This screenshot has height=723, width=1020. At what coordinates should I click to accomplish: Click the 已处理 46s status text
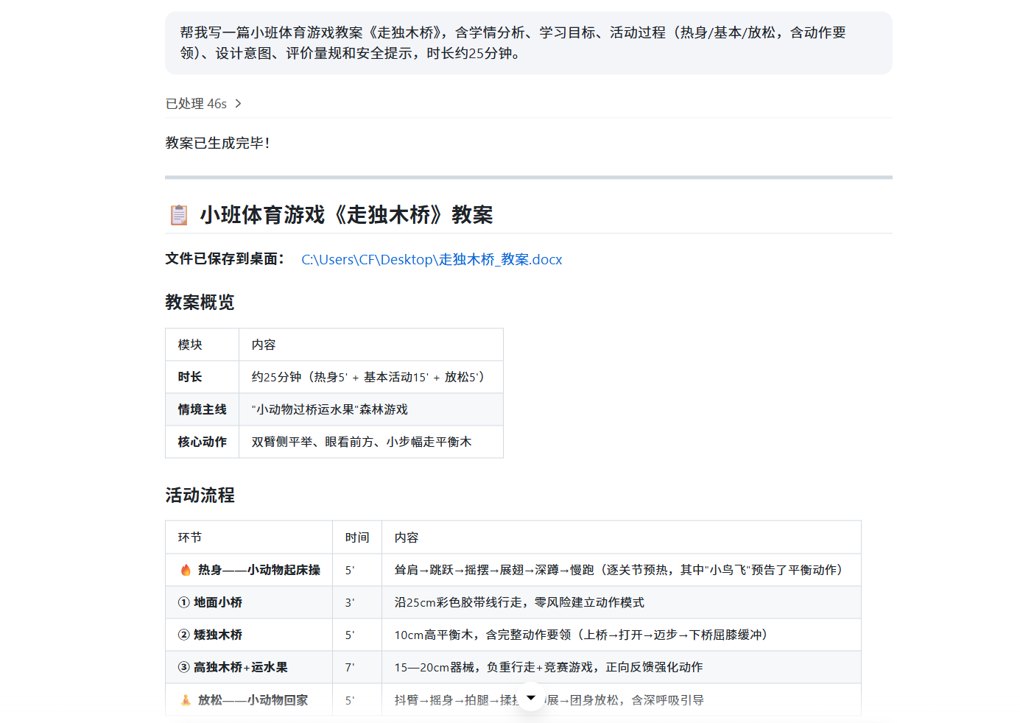pyautogui.click(x=196, y=104)
